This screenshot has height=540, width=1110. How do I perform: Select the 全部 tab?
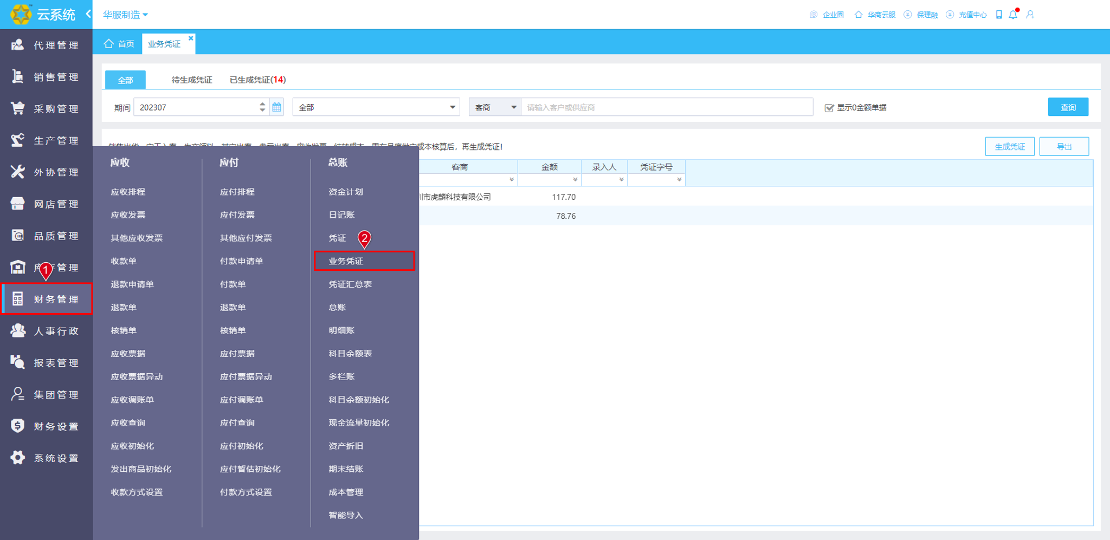click(x=125, y=80)
